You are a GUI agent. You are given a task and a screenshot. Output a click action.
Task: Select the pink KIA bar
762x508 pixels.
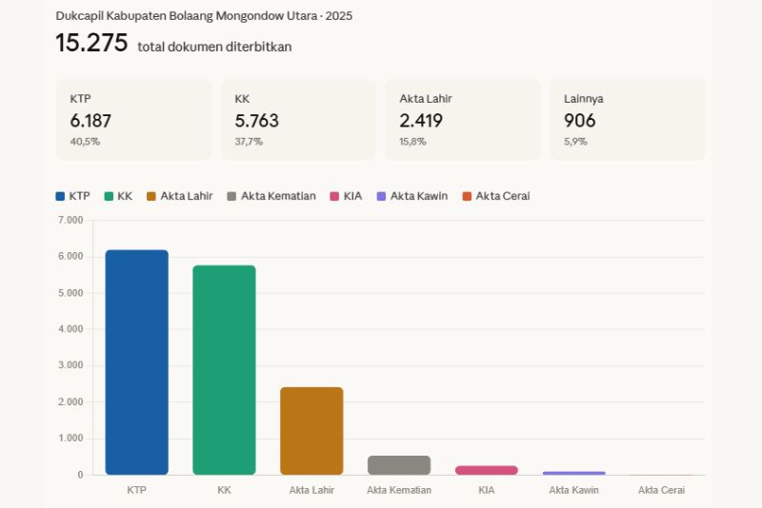[486, 470]
